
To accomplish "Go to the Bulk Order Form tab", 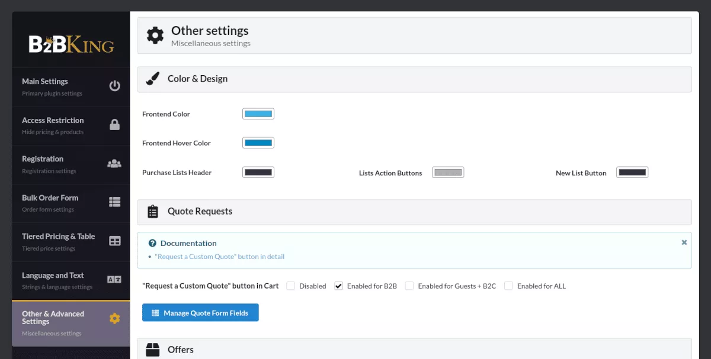I will pos(71,203).
